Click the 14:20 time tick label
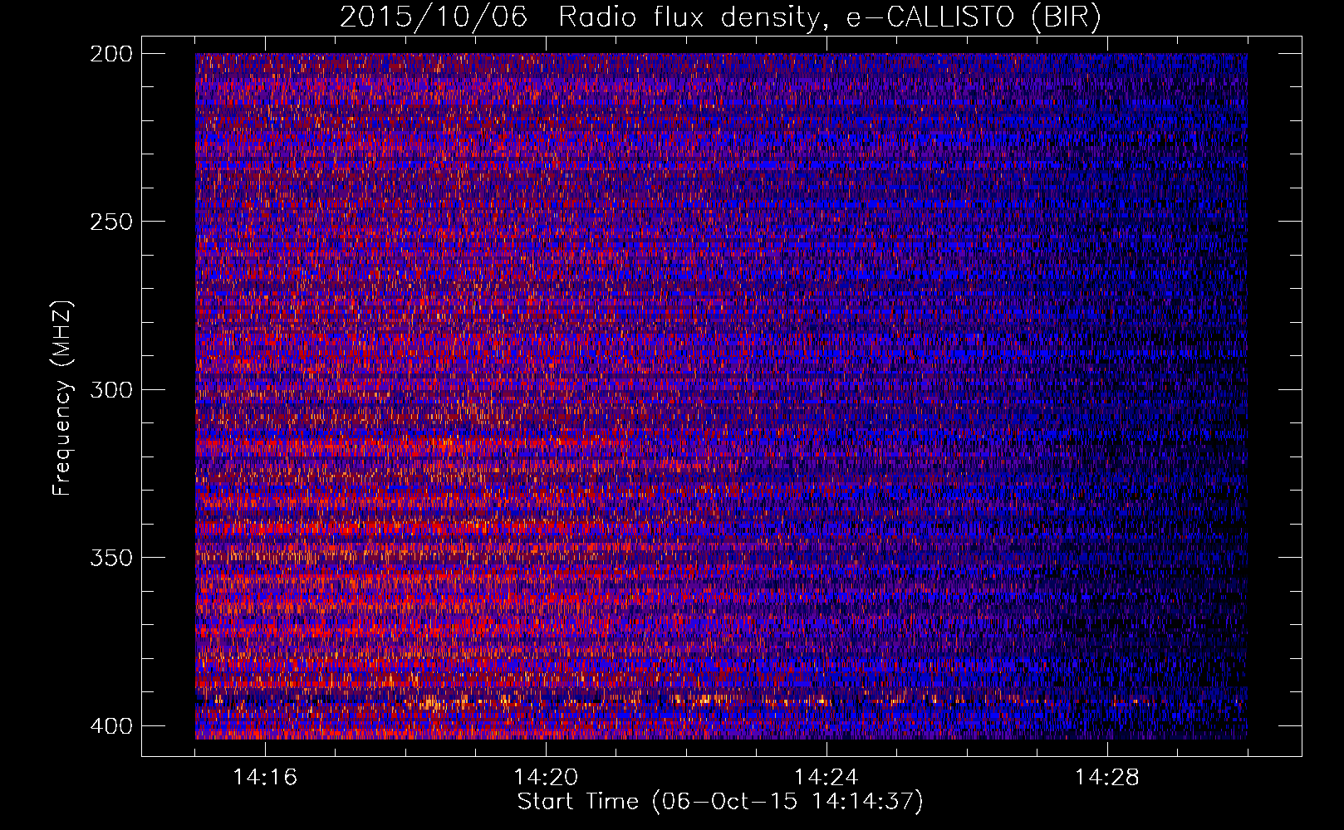The image size is (1344, 830). pyautogui.click(x=546, y=778)
